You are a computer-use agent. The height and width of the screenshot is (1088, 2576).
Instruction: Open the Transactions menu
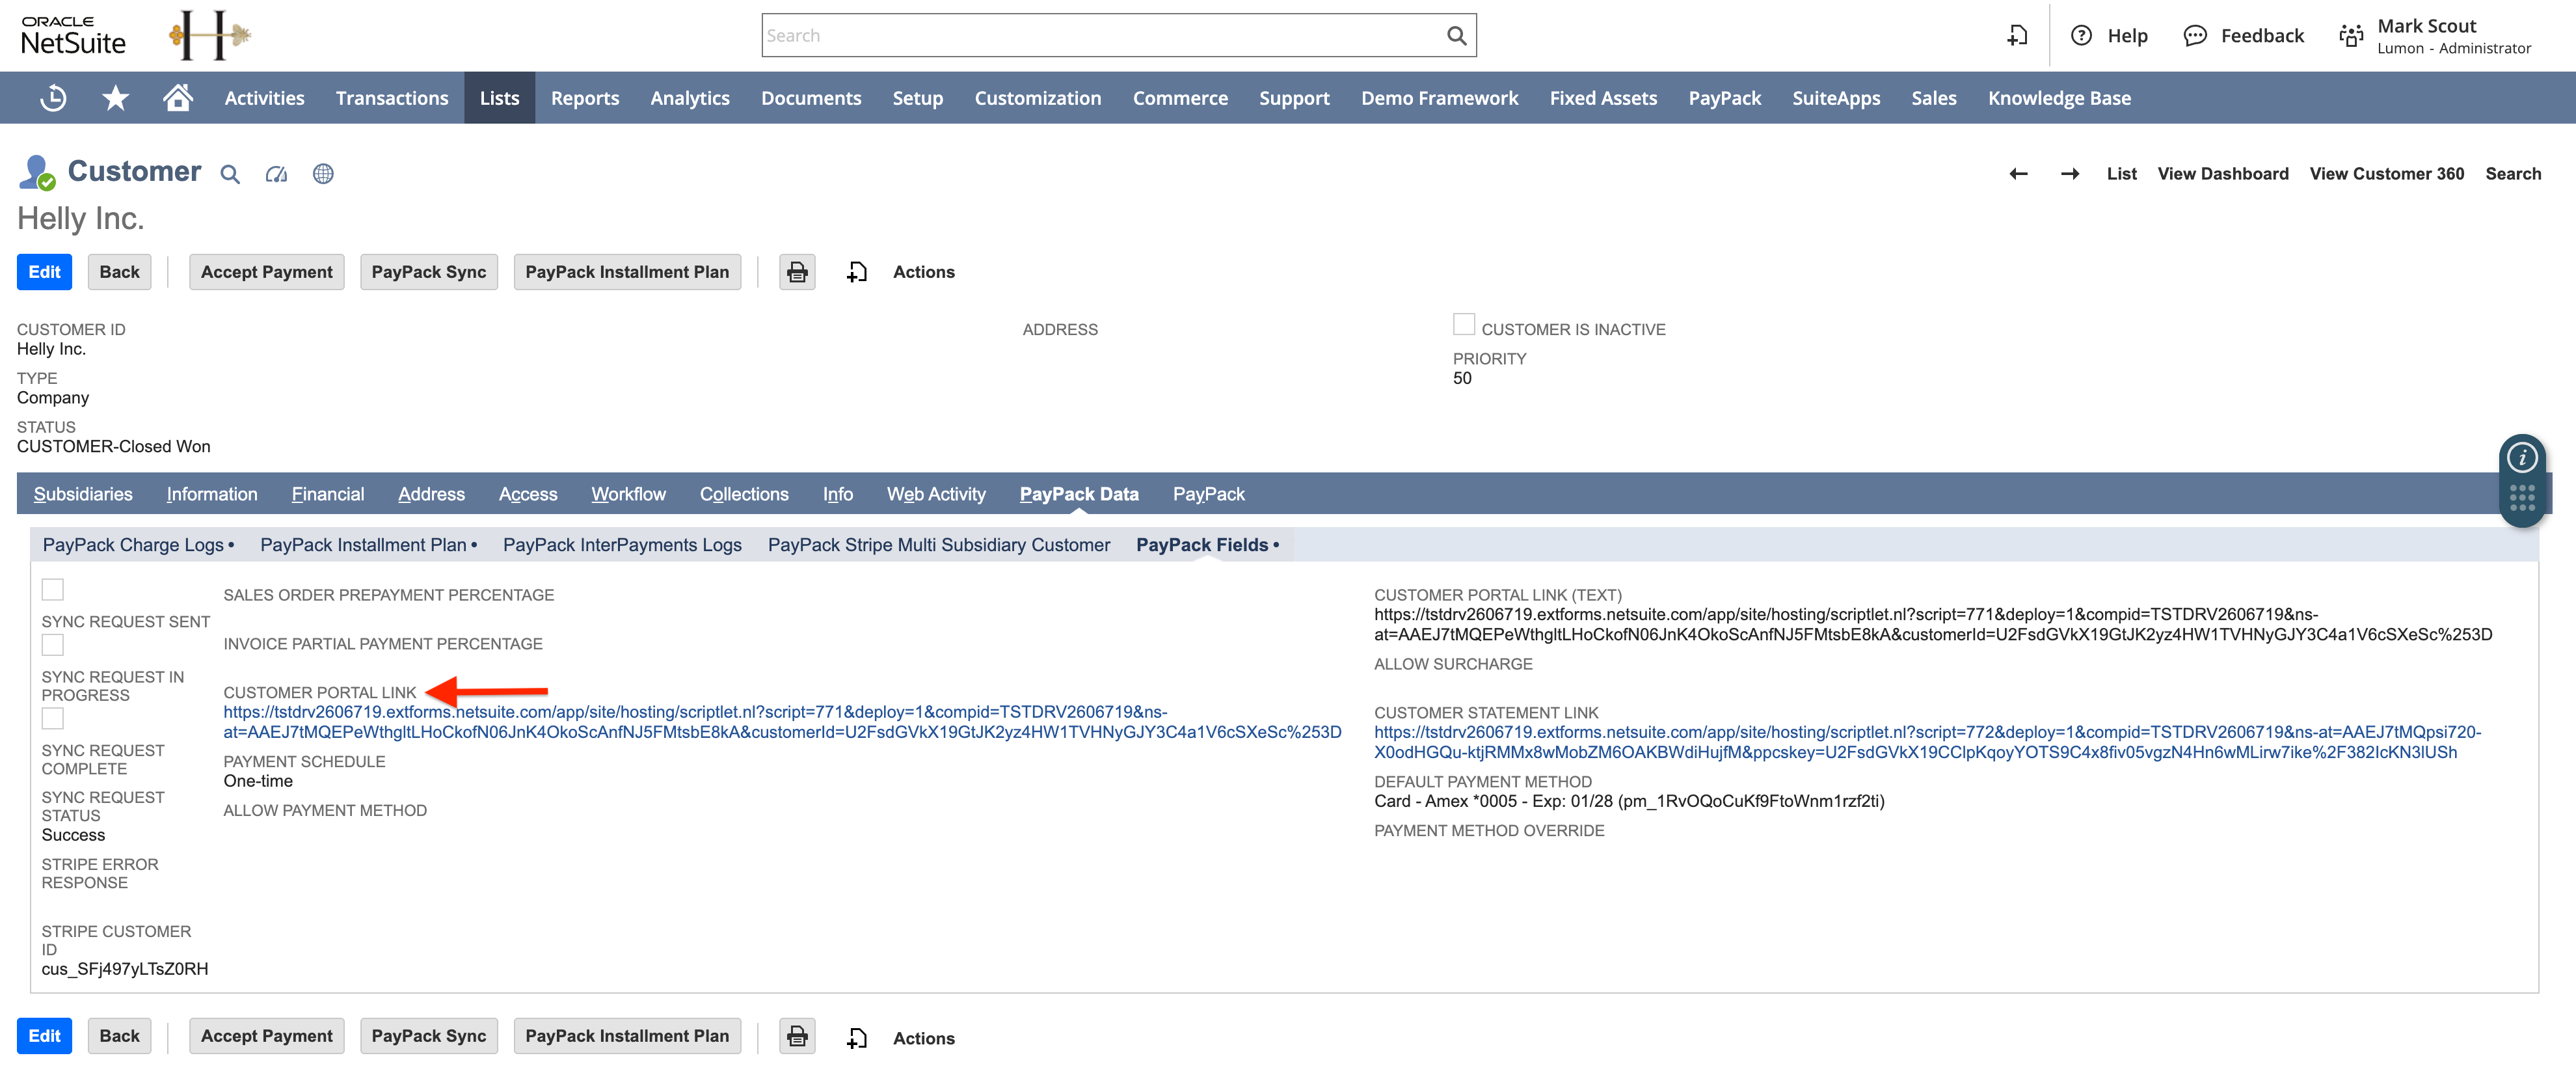[391, 97]
